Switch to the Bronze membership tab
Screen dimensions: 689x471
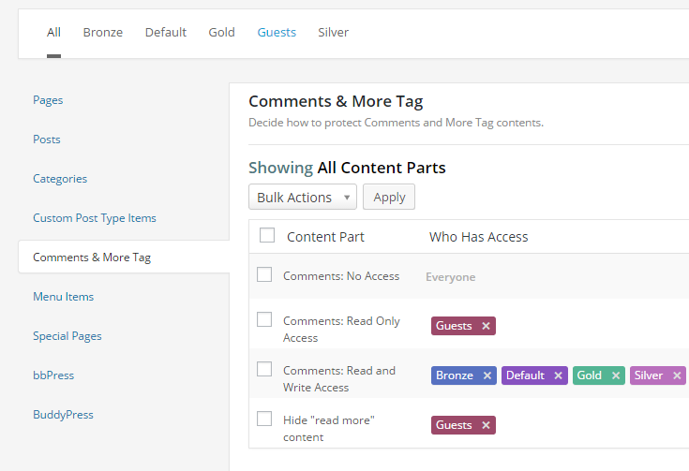tap(103, 33)
